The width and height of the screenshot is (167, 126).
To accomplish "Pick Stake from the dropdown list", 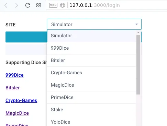I will point(91,110).
